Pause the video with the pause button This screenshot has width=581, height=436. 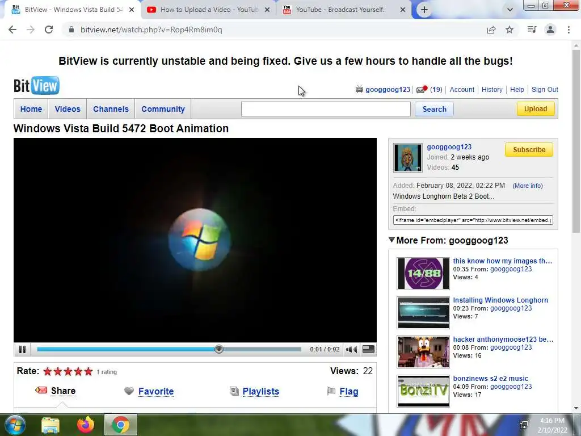coord(22,349)
